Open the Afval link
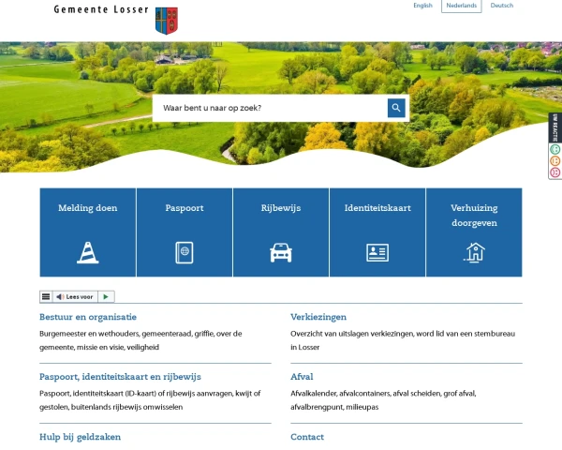Viewport: 562px width, 450px height. pyautogui.click(x=302, y=377)
